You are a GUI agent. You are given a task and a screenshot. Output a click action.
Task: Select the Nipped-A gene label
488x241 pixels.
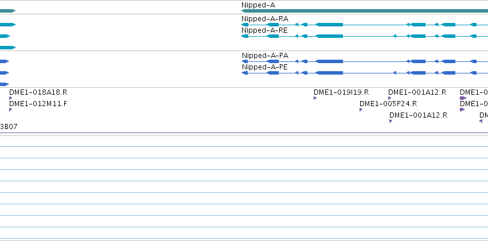[x=258, y=5]
